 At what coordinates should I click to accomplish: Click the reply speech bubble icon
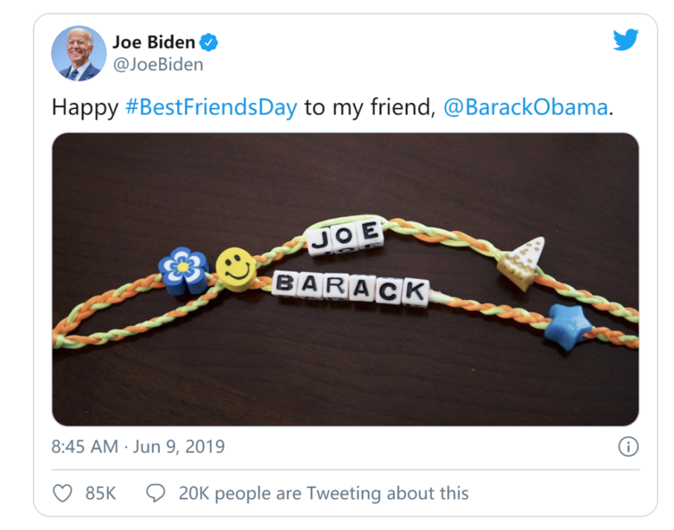click(156, 494)
